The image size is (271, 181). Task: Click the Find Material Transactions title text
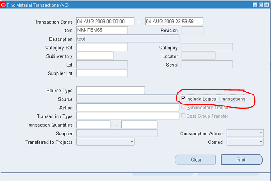(38, 5)
